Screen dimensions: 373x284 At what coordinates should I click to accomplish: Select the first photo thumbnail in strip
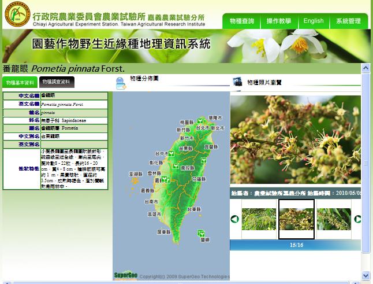coord(258,219)
